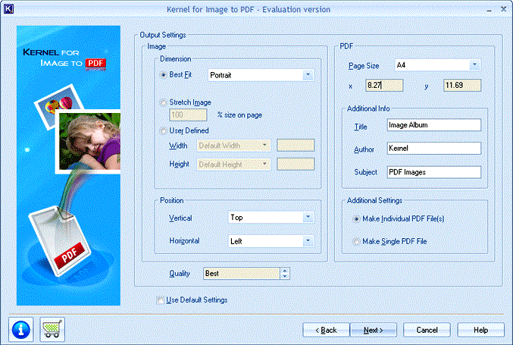
Task: Open the Portrait orientation dropdown
Action: click(x=261, y=75)
